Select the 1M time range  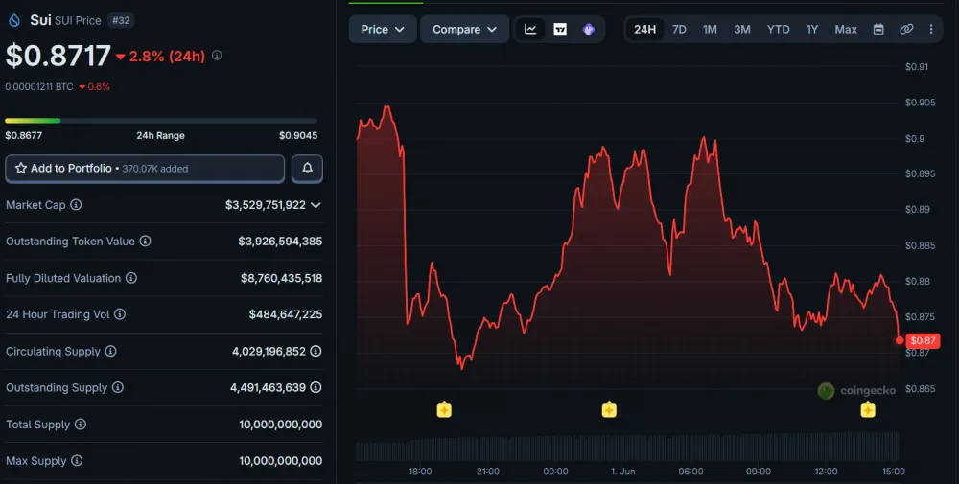pyautogui.click(x=710, y=30)
